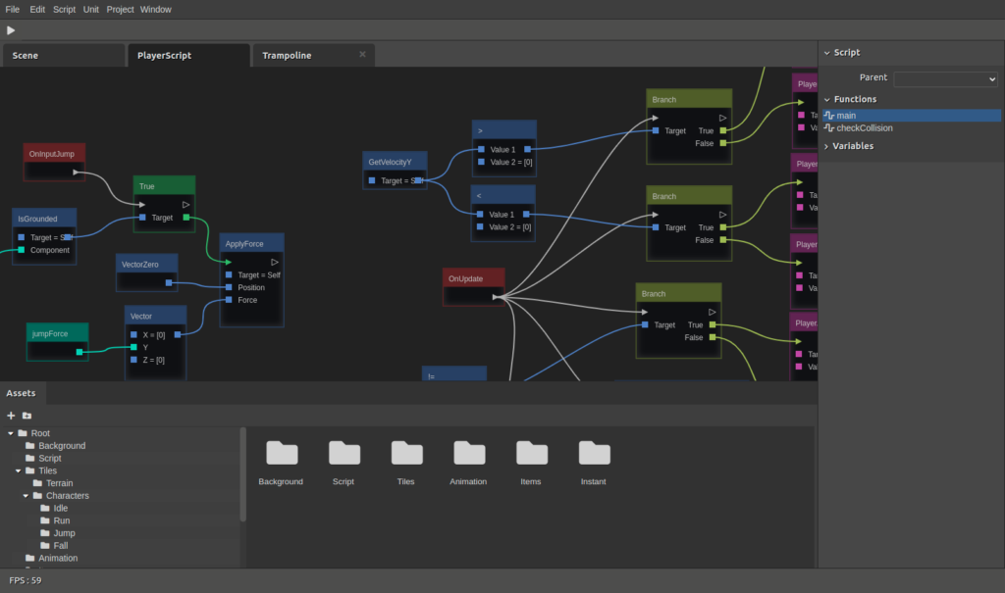Viewport: 1005px width, 593px height.
Task: Collapse the Script section
Action: [x=826, y=53]
